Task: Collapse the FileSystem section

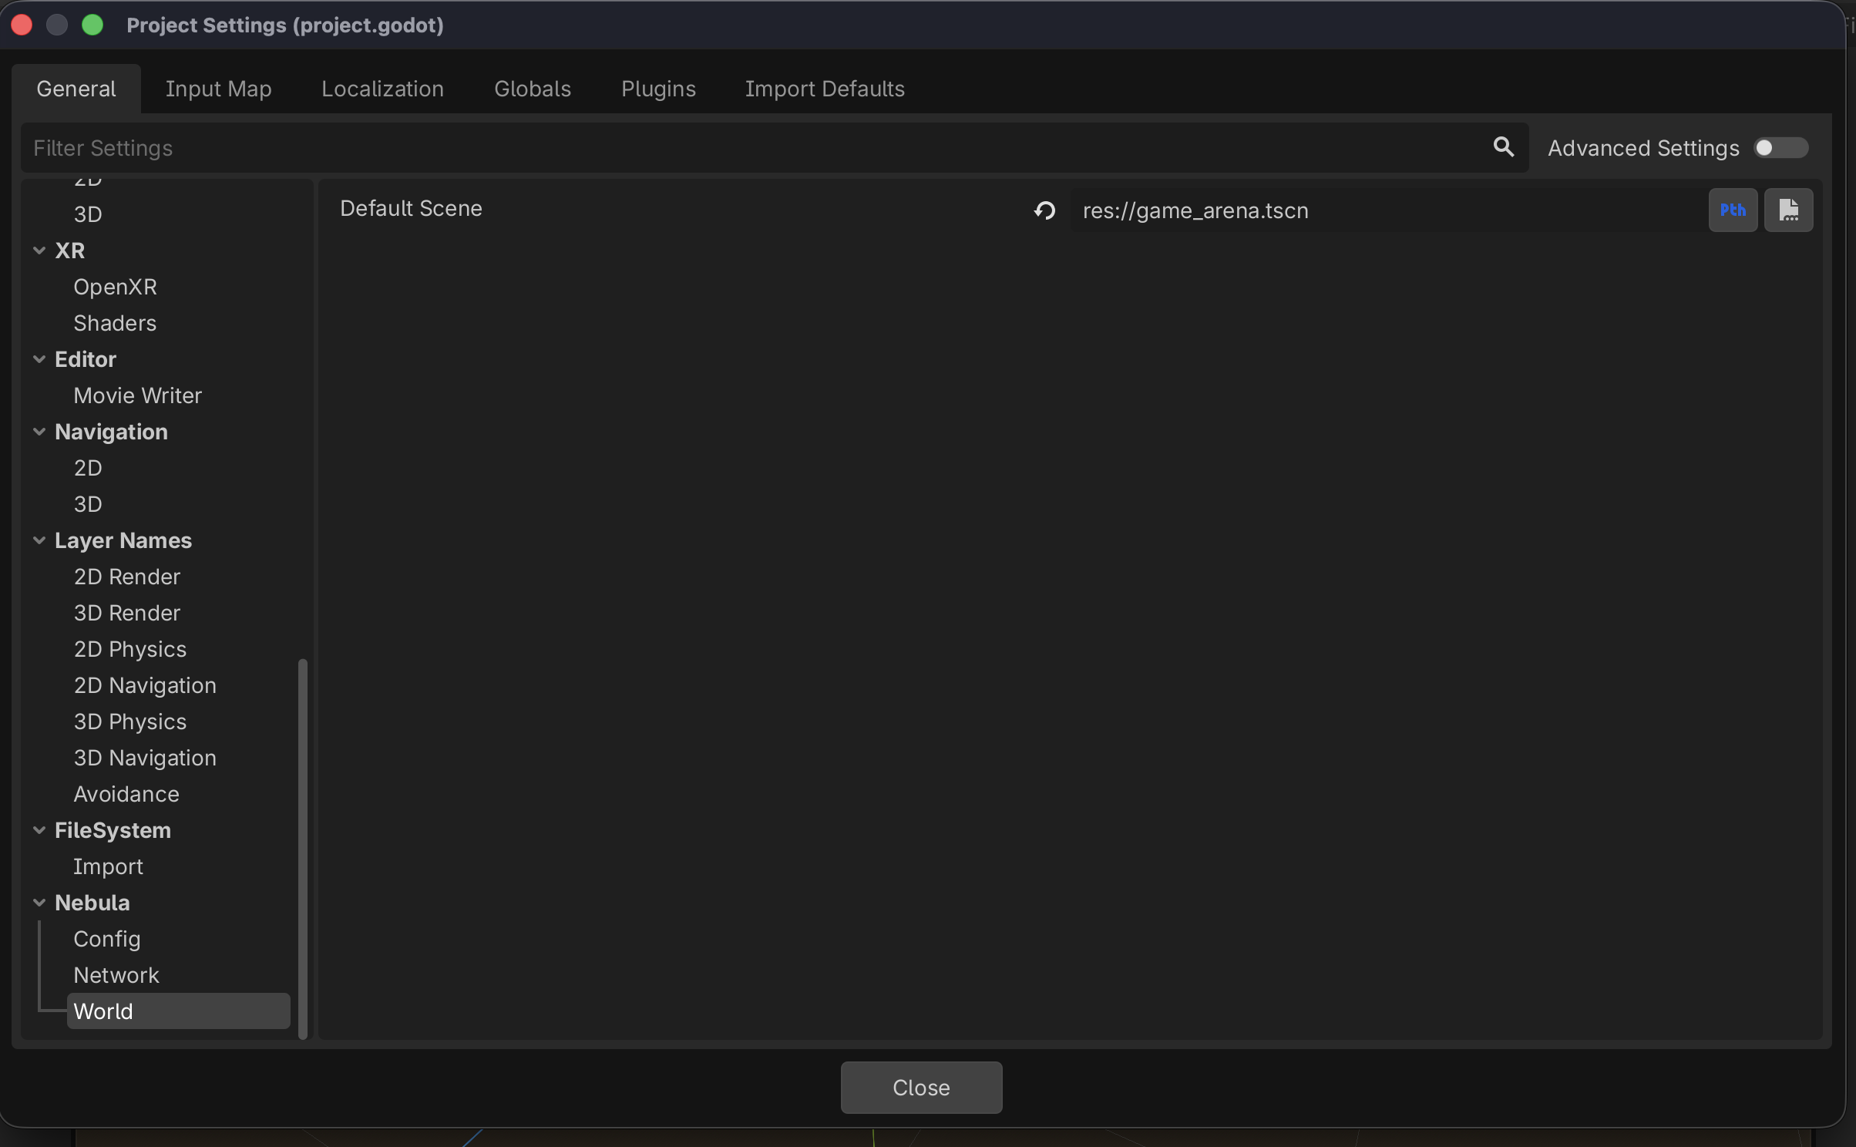Action: [39, 830]
